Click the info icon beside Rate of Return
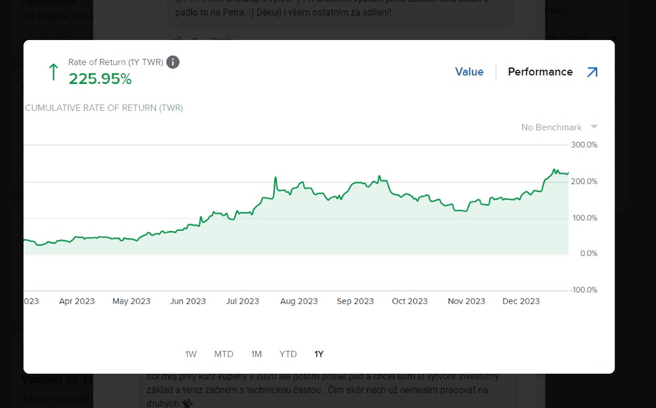 click(x=173, y=62)
